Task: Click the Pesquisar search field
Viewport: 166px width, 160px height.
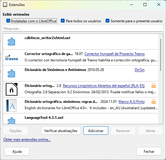Action: [x=83, y=28]
